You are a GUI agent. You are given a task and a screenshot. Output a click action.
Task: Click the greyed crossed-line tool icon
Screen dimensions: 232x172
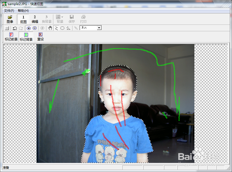point(76,28)
